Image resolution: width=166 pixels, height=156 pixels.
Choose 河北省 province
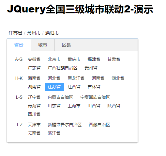tap(54, 78)
